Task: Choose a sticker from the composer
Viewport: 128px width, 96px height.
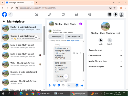Action: (x=59, y=85)
